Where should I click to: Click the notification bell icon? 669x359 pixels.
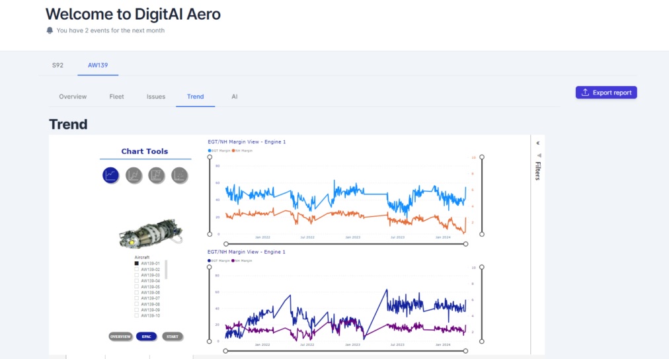pyautogui.click(x=50, y=30)
